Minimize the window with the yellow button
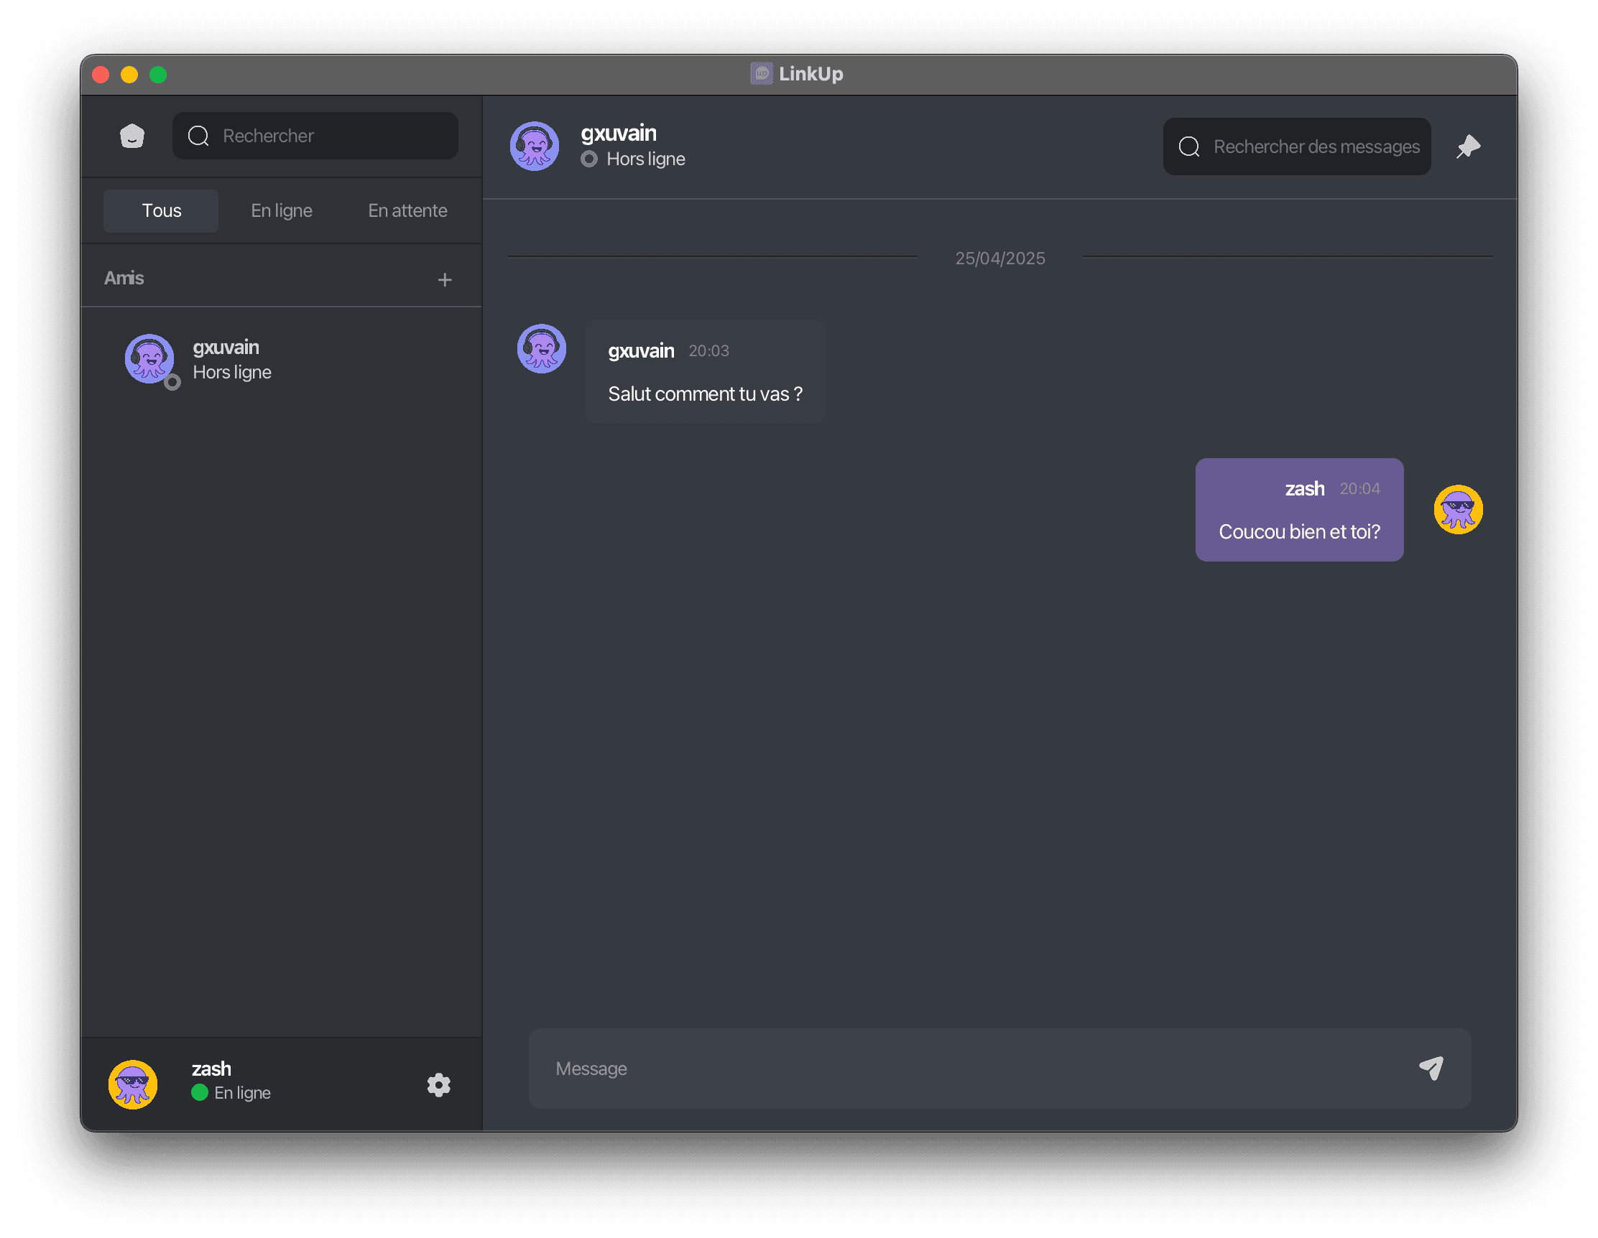1598x1238 pixels. pos(129,75)
